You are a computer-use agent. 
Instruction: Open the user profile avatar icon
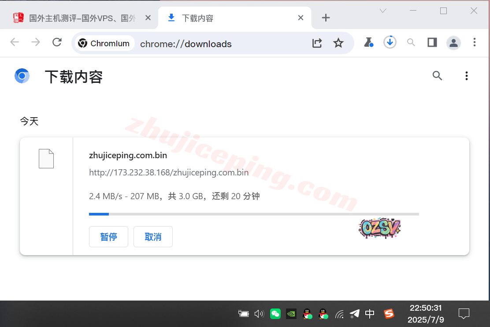pyautogui.click(x=453, y=42)
